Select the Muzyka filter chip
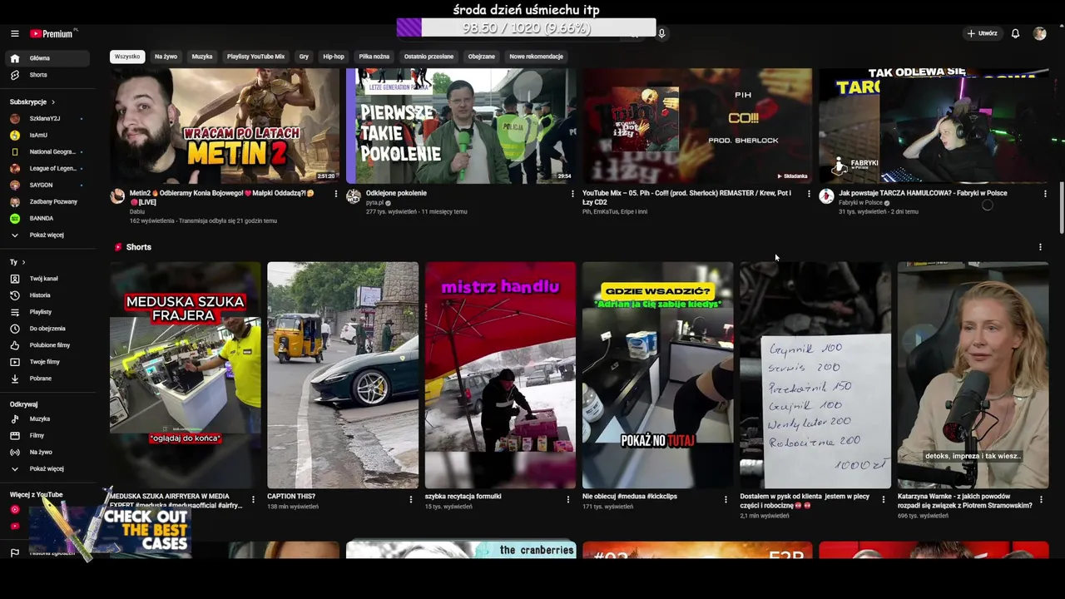The image size is (1065, 599). point(202,57)
